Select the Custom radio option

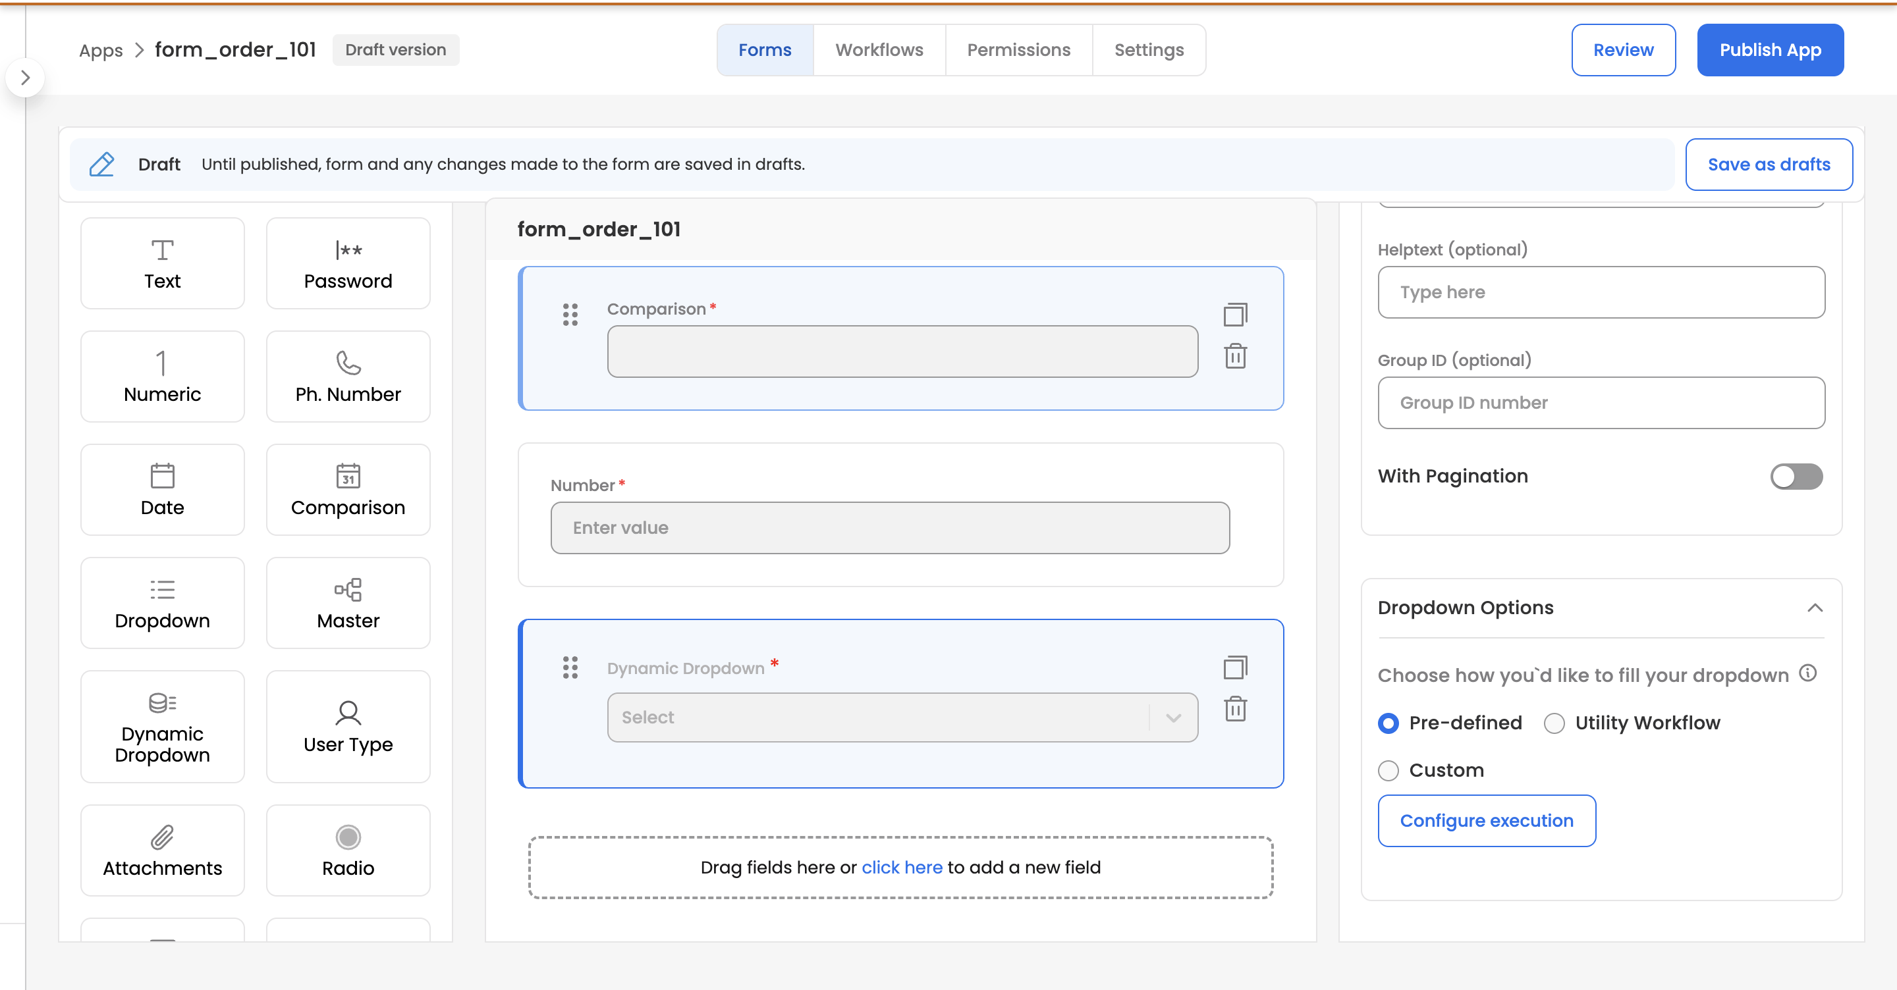pos(1388,771)
